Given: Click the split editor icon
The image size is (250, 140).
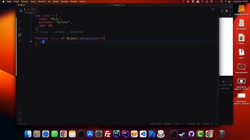Looking at the screenshot, I should pos(212,9).
